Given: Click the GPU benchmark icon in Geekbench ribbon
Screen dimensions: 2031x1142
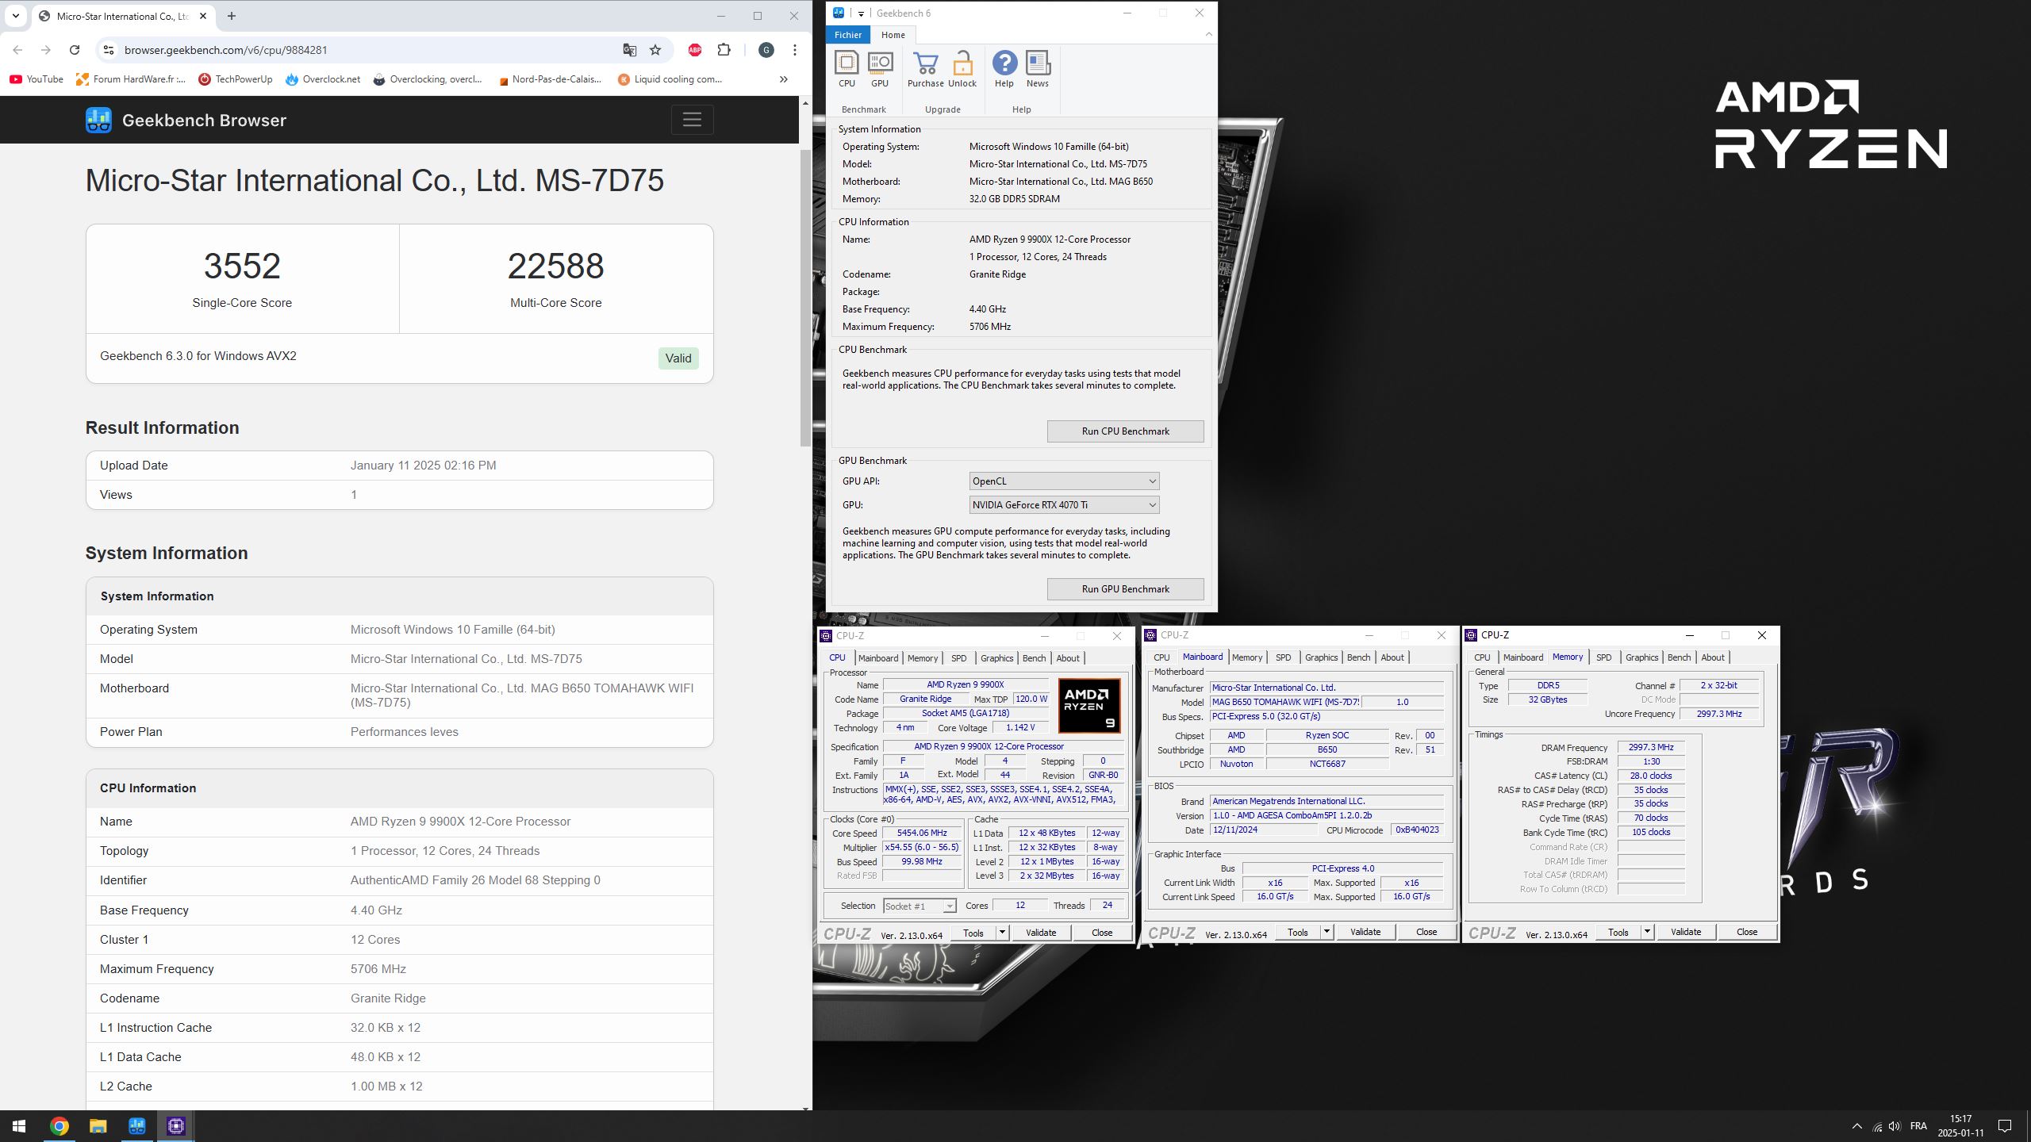Looking at the screenshot, I should [x=880, y=69].
